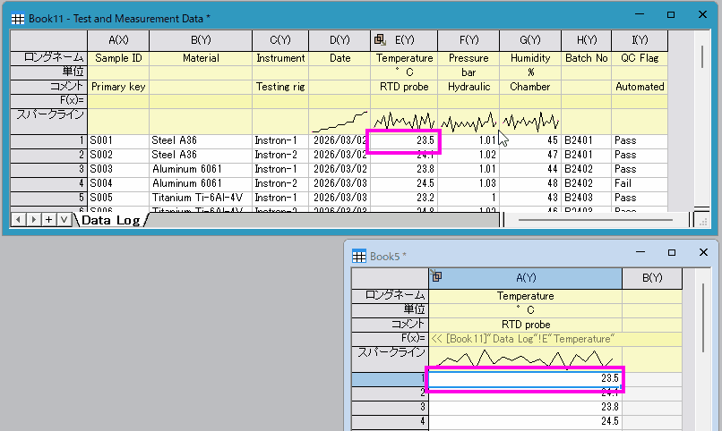
Task: Select the Data Log sheet tab
Action: point(111,220)
